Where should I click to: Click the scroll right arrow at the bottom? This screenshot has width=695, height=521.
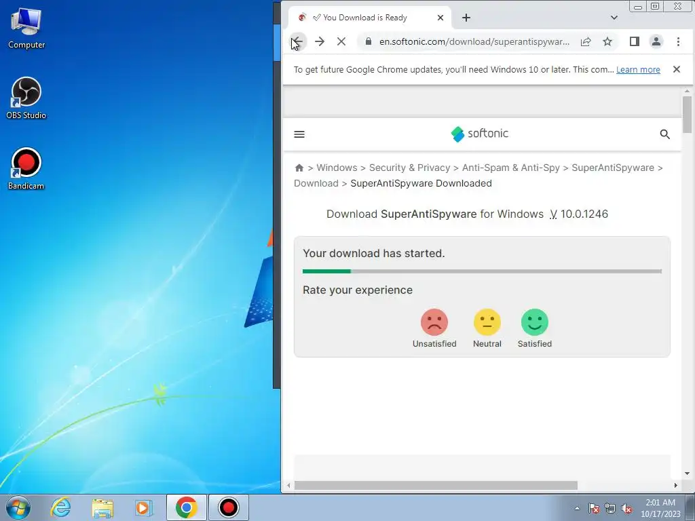pyautogui.click(x=675, y=486)
